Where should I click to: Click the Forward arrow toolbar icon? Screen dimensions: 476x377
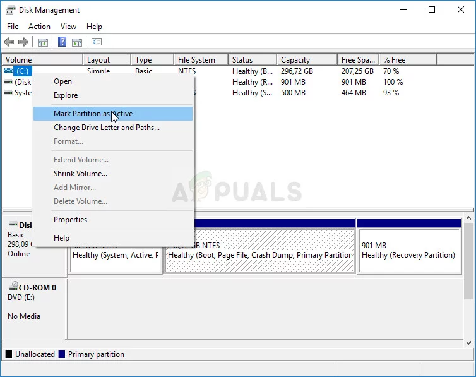point(23,42)
